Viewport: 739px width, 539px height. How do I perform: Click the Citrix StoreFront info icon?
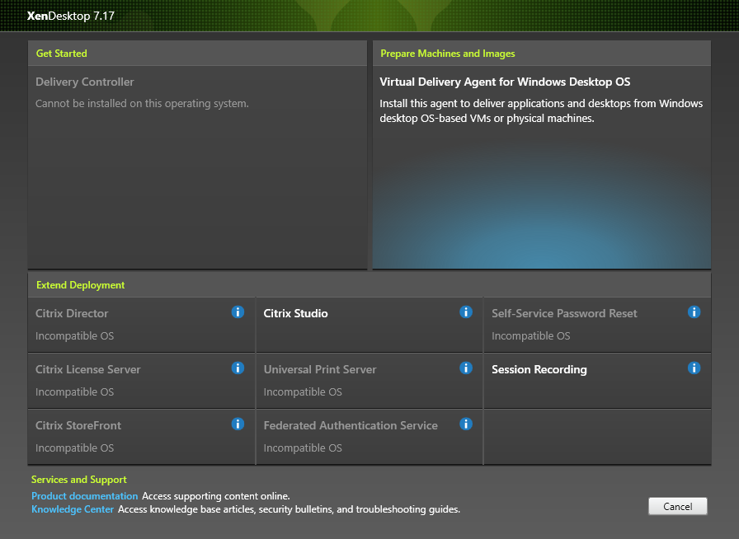click(x=238, y=424)
